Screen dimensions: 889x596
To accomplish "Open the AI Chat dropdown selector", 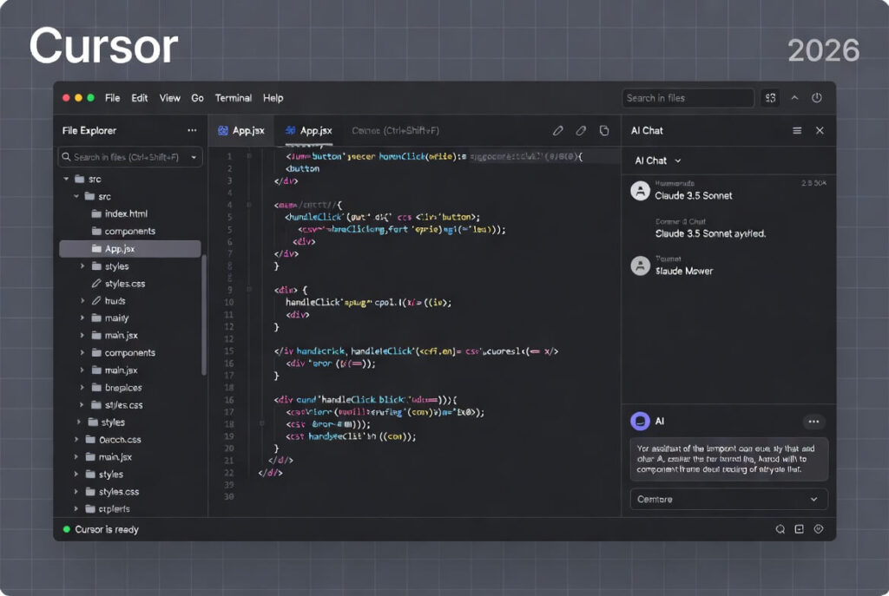I will (x=658, y=160).
